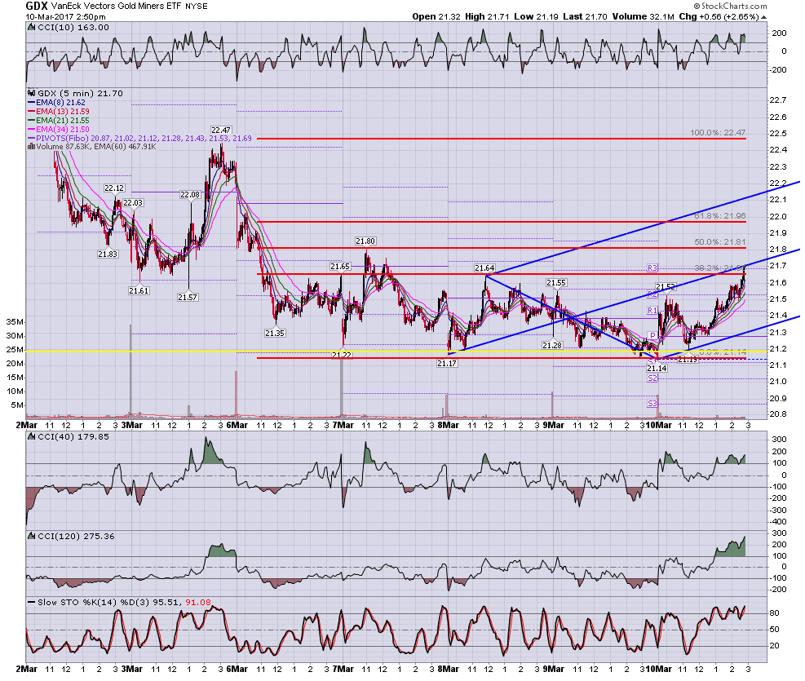
Task: Click the S3 pivot level marker
Action: (652, 404)
